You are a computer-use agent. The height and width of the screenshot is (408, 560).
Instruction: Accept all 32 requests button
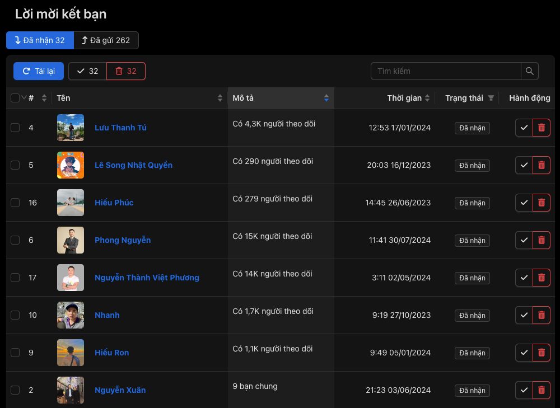[87, 71]
